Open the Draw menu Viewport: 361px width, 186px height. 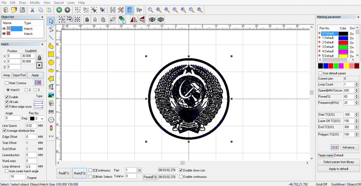[23, 2]
